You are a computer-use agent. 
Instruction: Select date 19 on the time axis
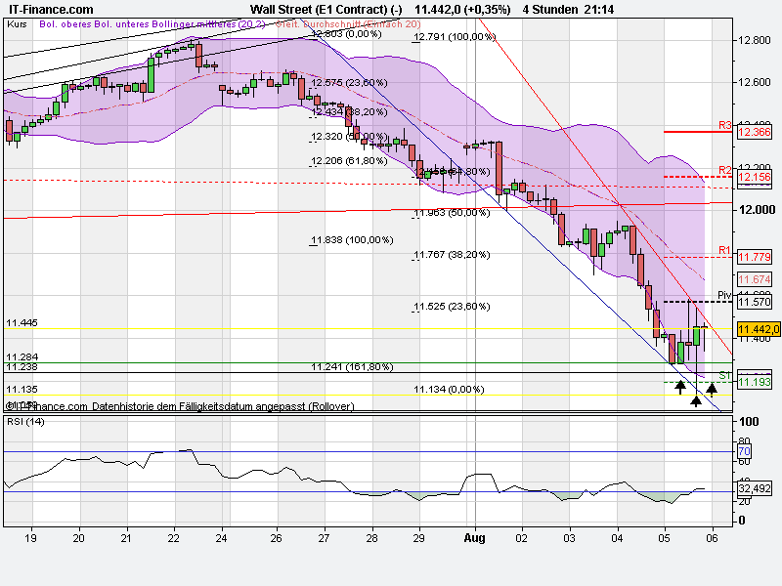point(30,538)
